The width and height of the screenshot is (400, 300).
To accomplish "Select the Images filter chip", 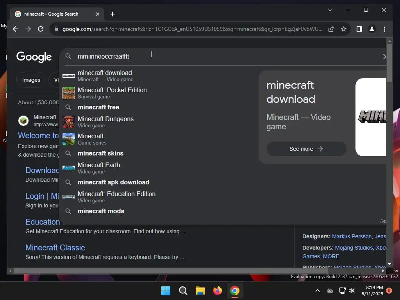I will (31, 80).
